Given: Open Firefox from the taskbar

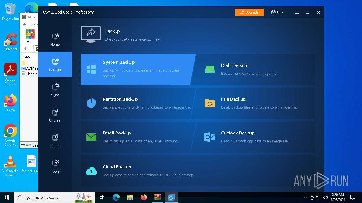Looking at the screenshot, I should [144, 197].
